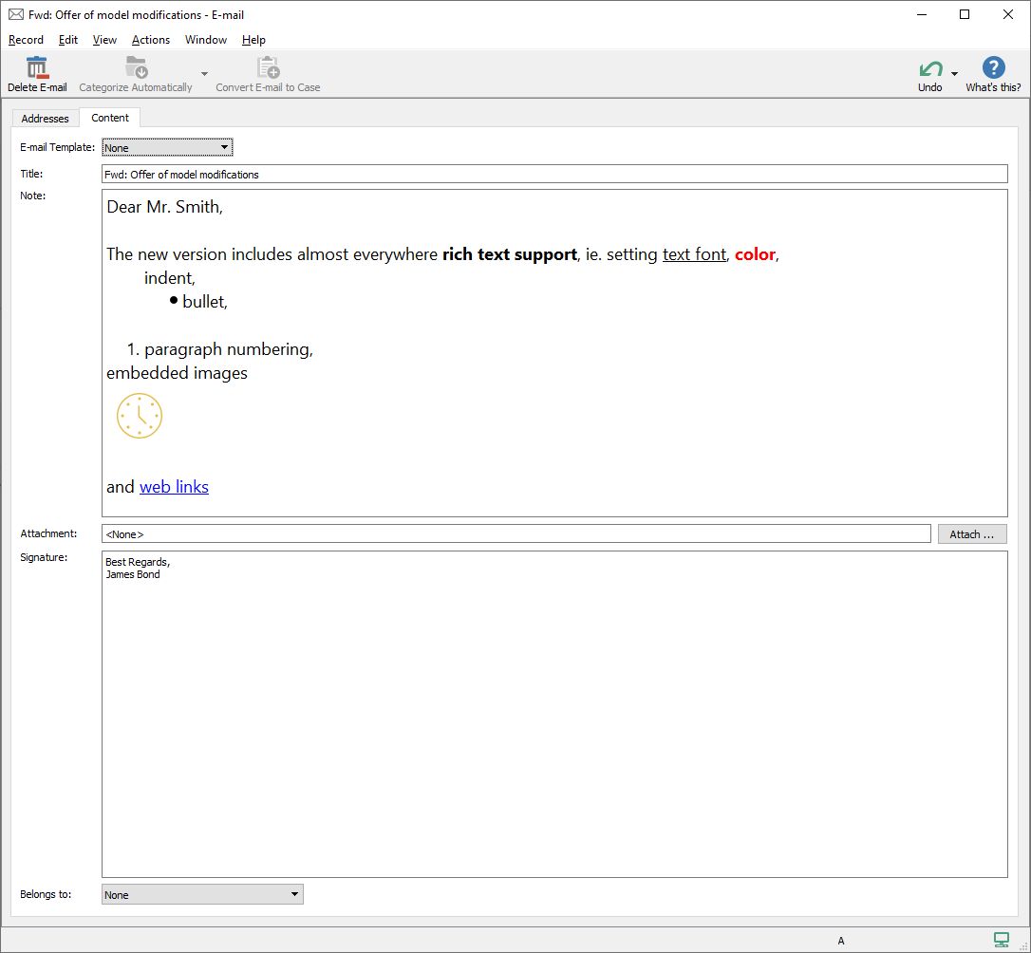Click into the Title input field

pyautogui.click(x=553, y=175)
